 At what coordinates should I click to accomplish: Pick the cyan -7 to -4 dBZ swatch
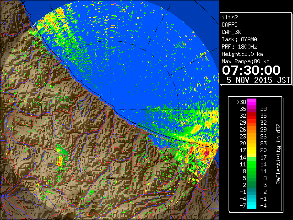tap(252, 205)
